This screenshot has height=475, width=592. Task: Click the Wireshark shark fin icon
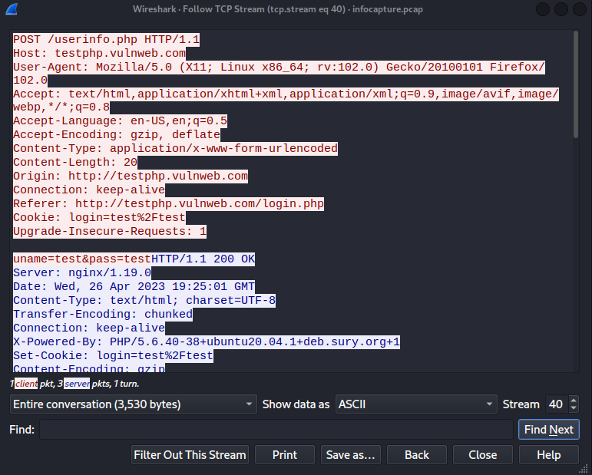pyautogui.click(x=12, y=9)
